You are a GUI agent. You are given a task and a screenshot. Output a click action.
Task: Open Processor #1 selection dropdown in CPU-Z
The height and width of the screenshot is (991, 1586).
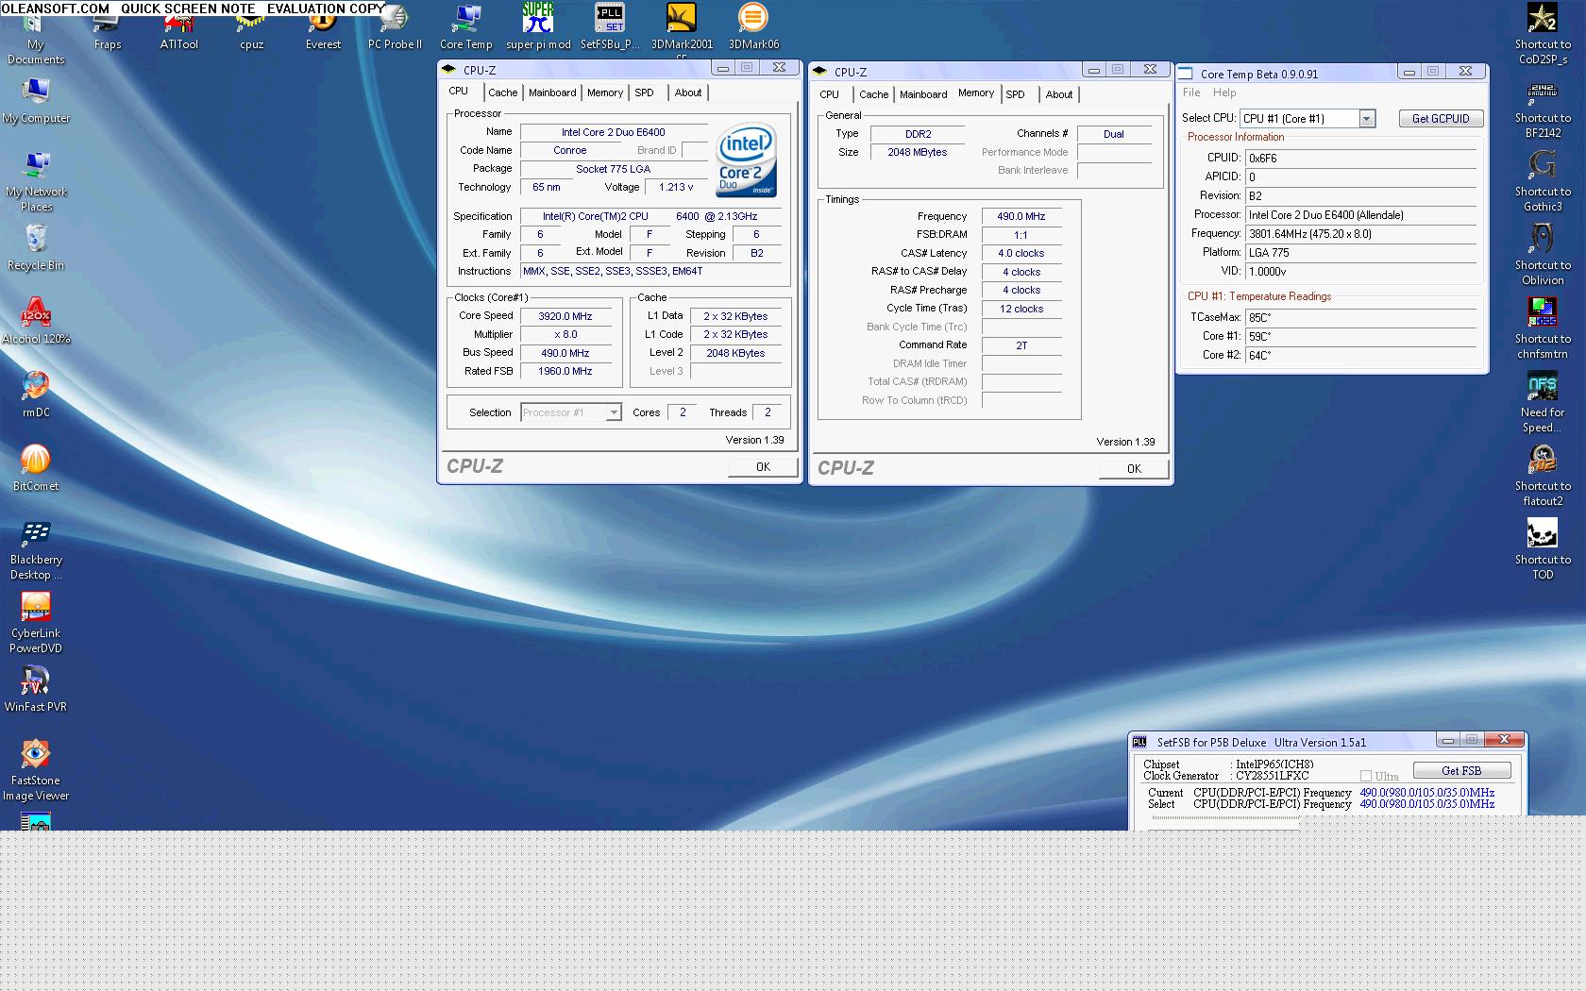coord(614,412)
